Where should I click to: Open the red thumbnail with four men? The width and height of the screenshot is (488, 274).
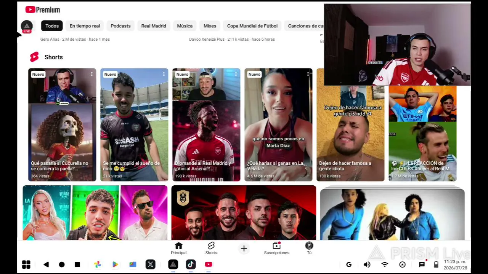point(244,213)
